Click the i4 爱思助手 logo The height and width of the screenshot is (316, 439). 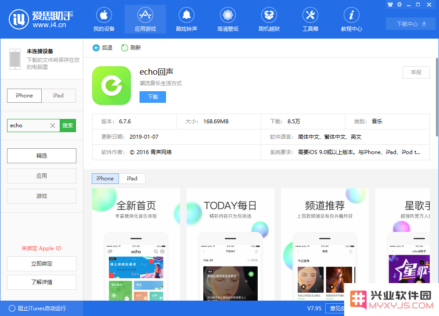pos(41,19)
